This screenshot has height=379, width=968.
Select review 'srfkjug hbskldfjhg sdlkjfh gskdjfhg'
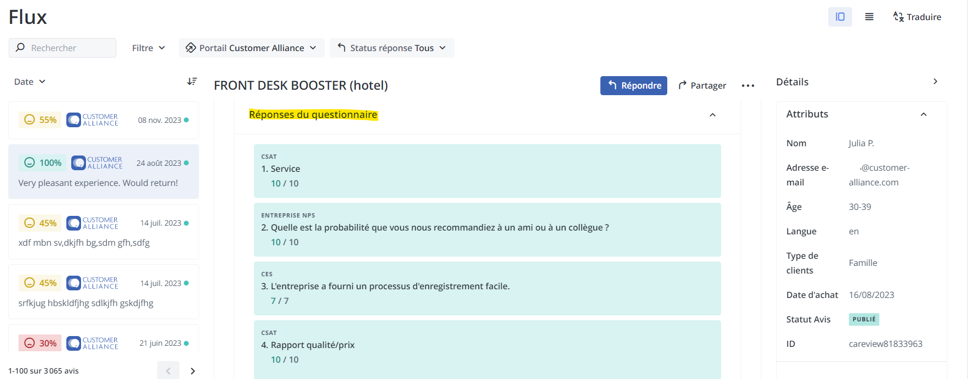[x=103, y=291]
